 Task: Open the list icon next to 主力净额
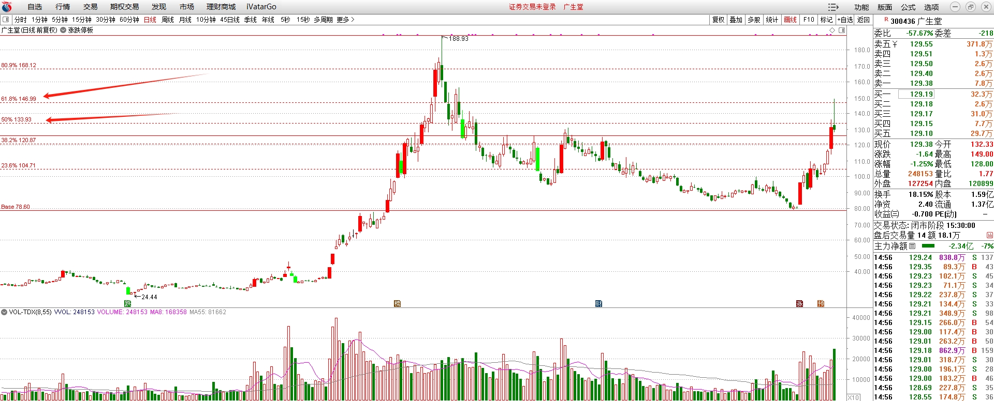coord(912,246)
